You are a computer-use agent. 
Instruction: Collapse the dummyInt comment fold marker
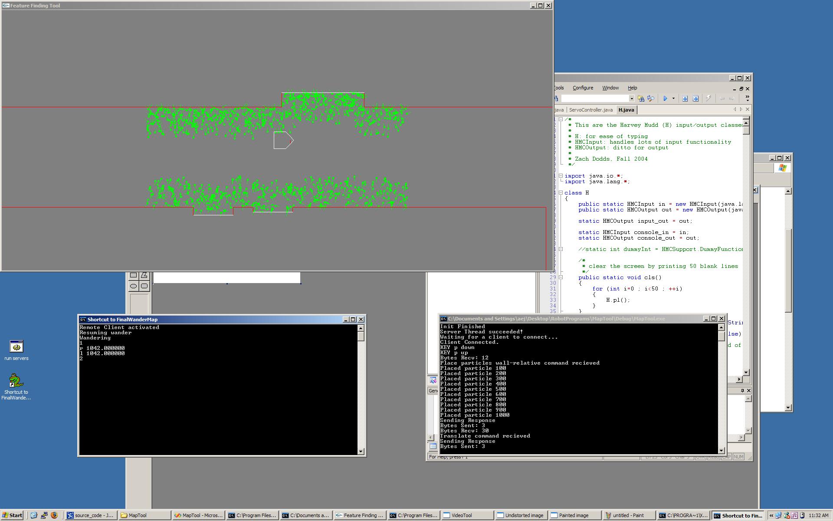click(561, 249)
